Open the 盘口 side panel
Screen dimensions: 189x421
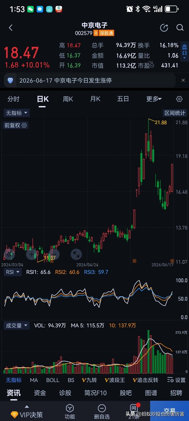(x=185, y=51)
